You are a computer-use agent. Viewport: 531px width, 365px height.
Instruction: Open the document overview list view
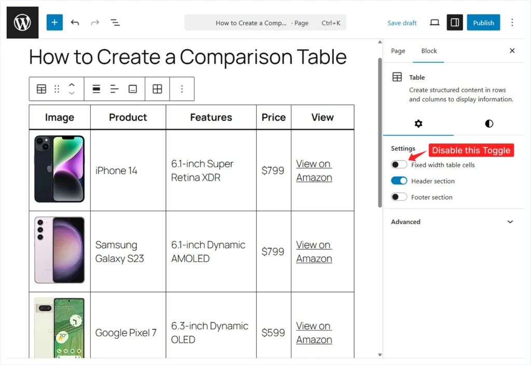point(115,23)
